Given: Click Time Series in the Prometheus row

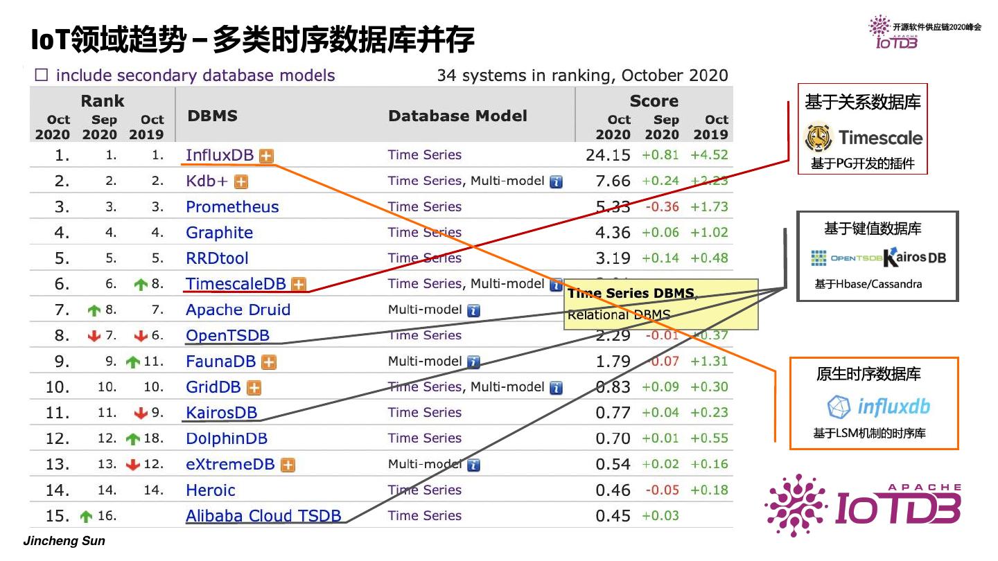Looking at the screenshot, I should click(425, 206).
